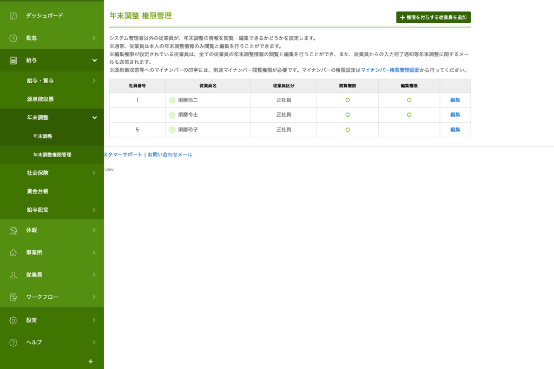Click the 編集権限 column header
The height and width of the screenshot is (369, 554).
(x=409, y=86)
